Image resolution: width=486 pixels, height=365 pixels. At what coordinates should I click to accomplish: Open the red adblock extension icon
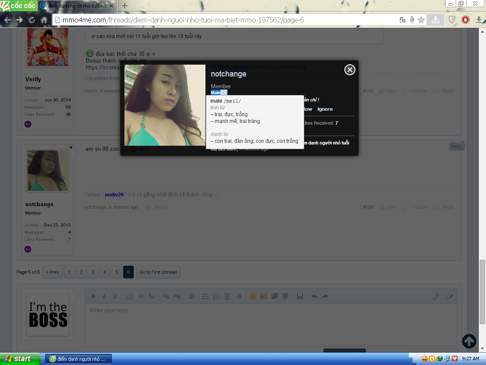tap(465, 19)
